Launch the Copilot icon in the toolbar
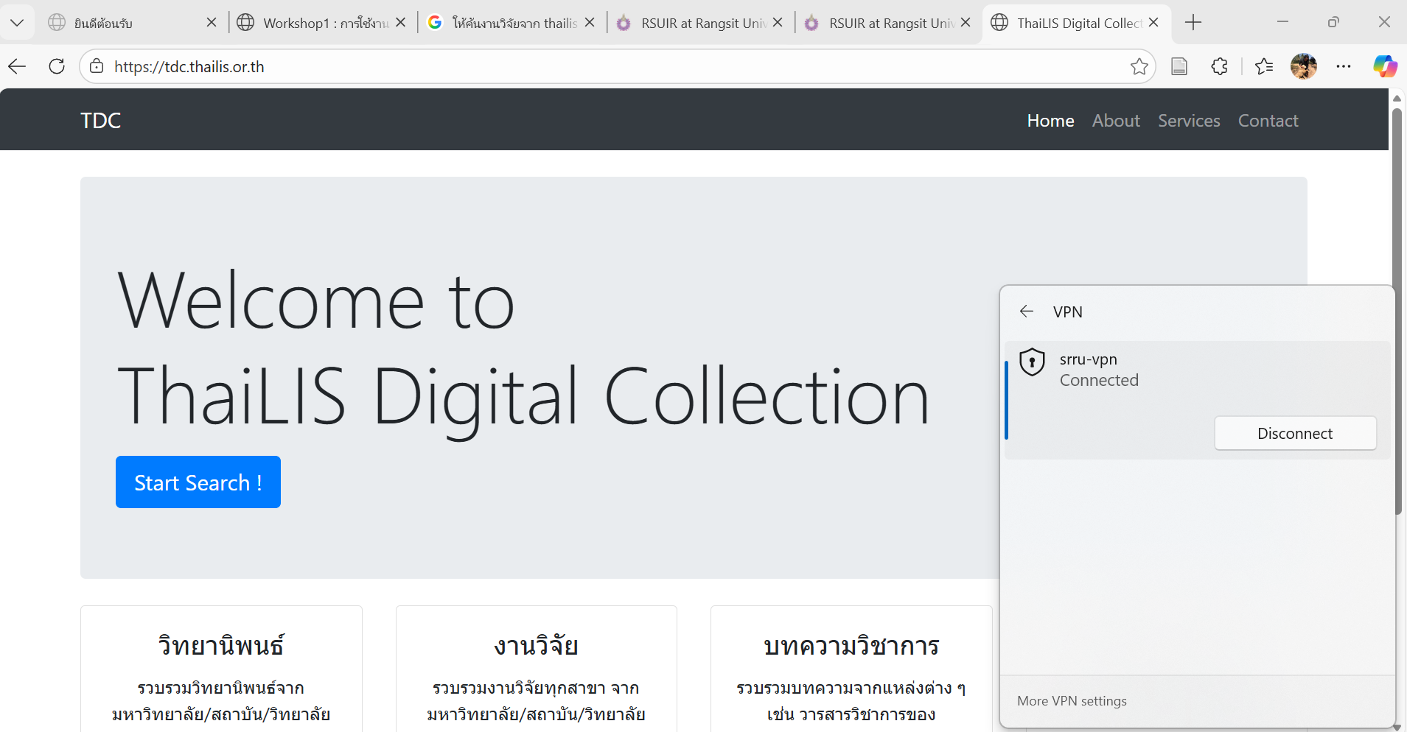Screen dimensions: 1407x732 pos(1384,66)
